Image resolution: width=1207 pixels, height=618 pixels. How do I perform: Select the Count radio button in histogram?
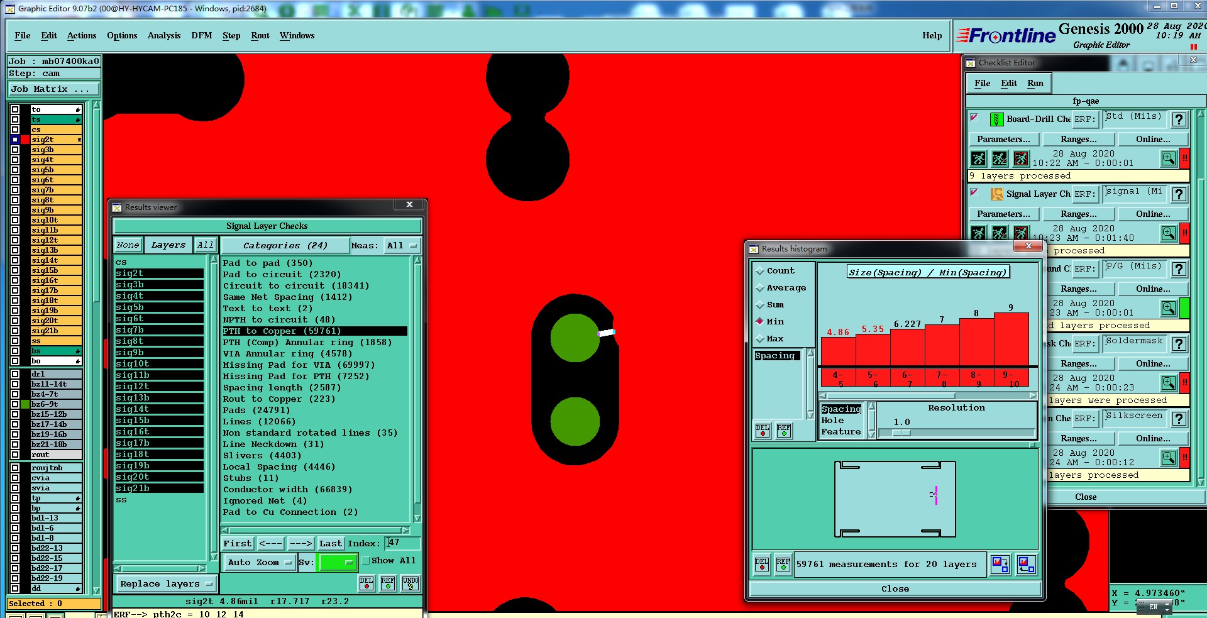[x=760, y=271]
